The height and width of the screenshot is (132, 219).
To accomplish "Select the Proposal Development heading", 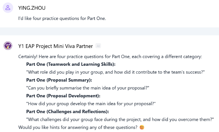I will [63, 96].
